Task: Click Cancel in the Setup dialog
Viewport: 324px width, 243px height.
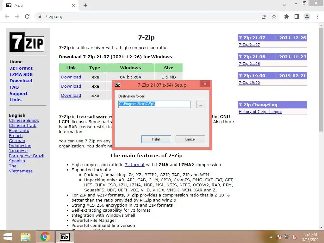Action: (190, 139)
